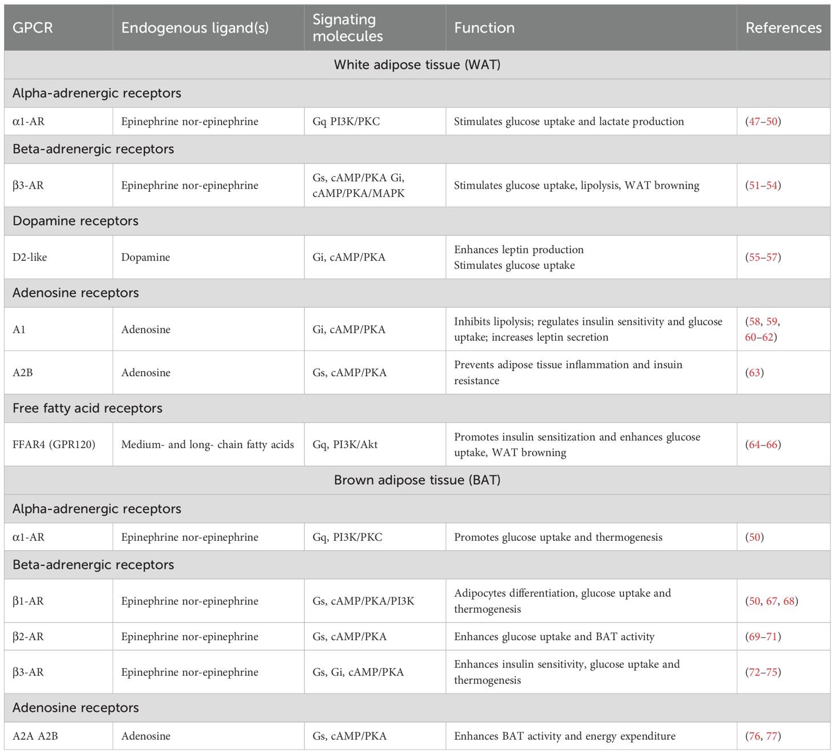Open the 55–57 citation for D2-like
The image size is (835, 754).
(x=763, y=257)
